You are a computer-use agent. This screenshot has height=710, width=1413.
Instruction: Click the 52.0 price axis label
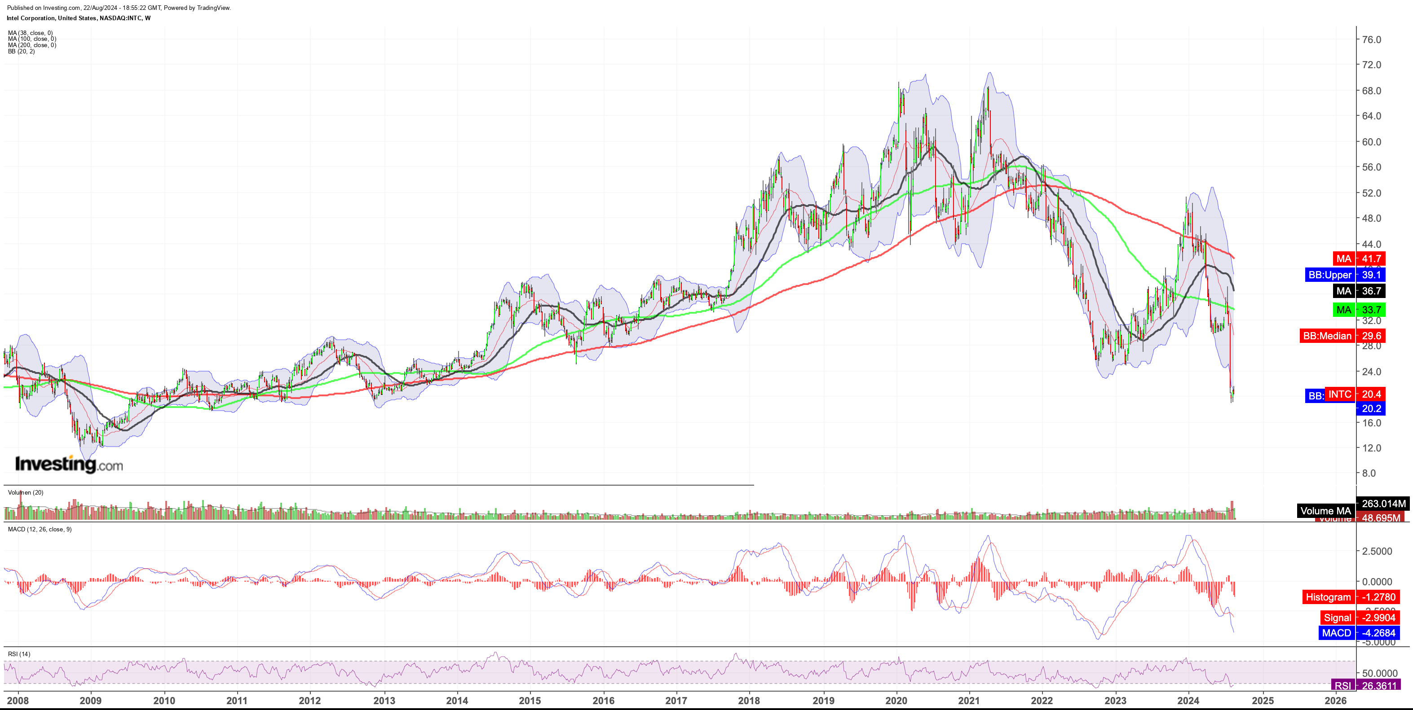tap(1371, 193)
